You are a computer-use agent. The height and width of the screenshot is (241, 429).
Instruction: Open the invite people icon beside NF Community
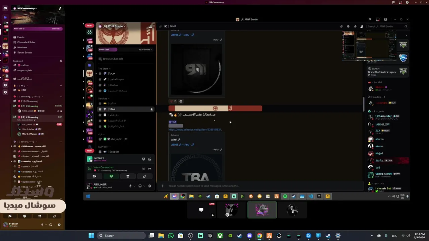click(60, 8)
